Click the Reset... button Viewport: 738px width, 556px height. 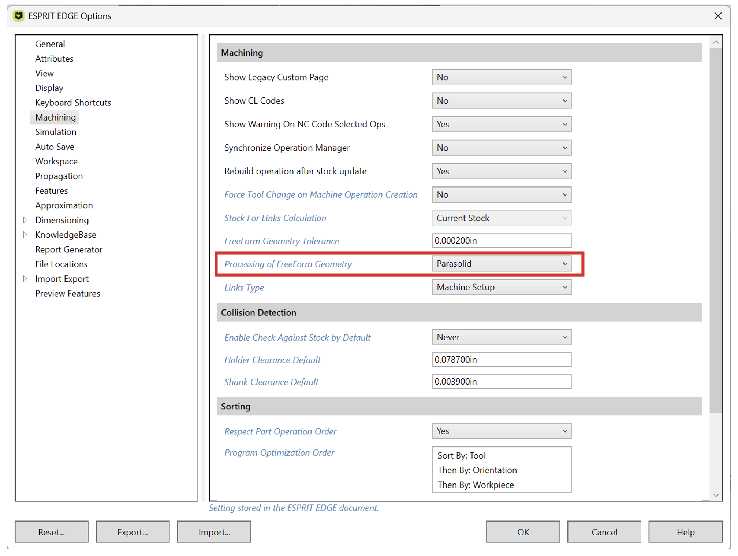click(x=52, y=532)
